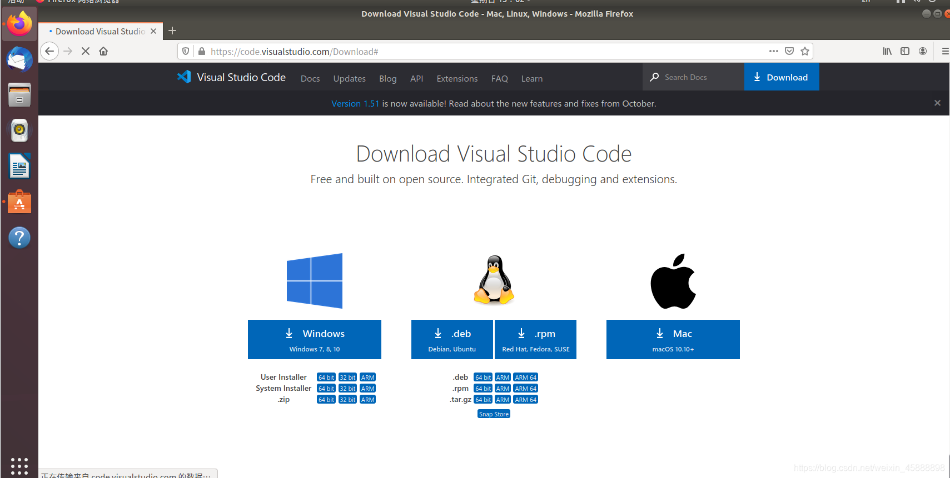
Task: Click the browser forward arrow
Action: click(68, 51)
